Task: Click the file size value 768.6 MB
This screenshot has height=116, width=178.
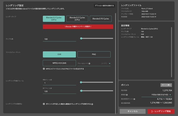Action: coord(145,11)
